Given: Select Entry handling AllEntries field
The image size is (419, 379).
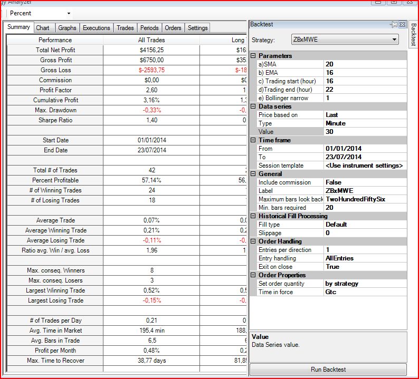Looking at the screenshot, I should (x=365, y=258).
